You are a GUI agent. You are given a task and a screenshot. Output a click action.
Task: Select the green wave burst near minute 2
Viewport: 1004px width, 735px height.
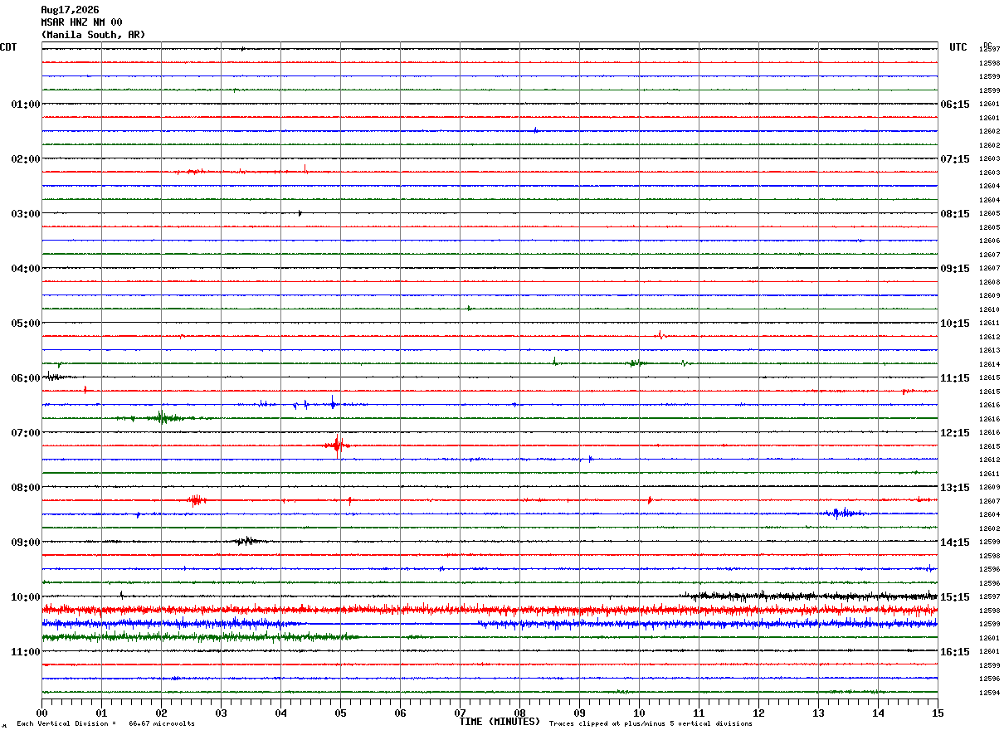pos(162,417)
